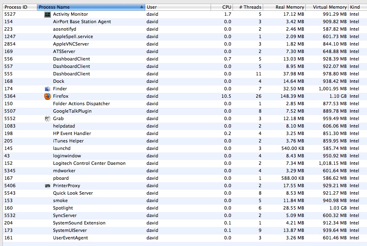Select the HP Event Handler process
This screenshot has height=246, width=367.
[72, 133]
